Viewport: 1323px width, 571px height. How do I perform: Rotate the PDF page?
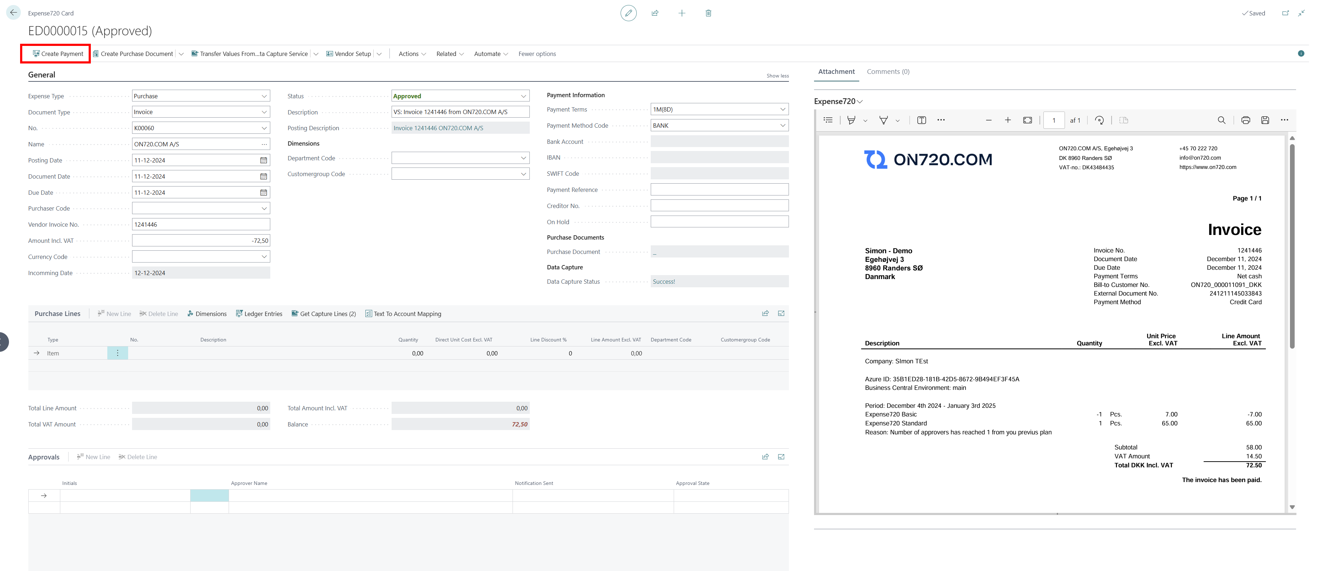[1099, 120]
